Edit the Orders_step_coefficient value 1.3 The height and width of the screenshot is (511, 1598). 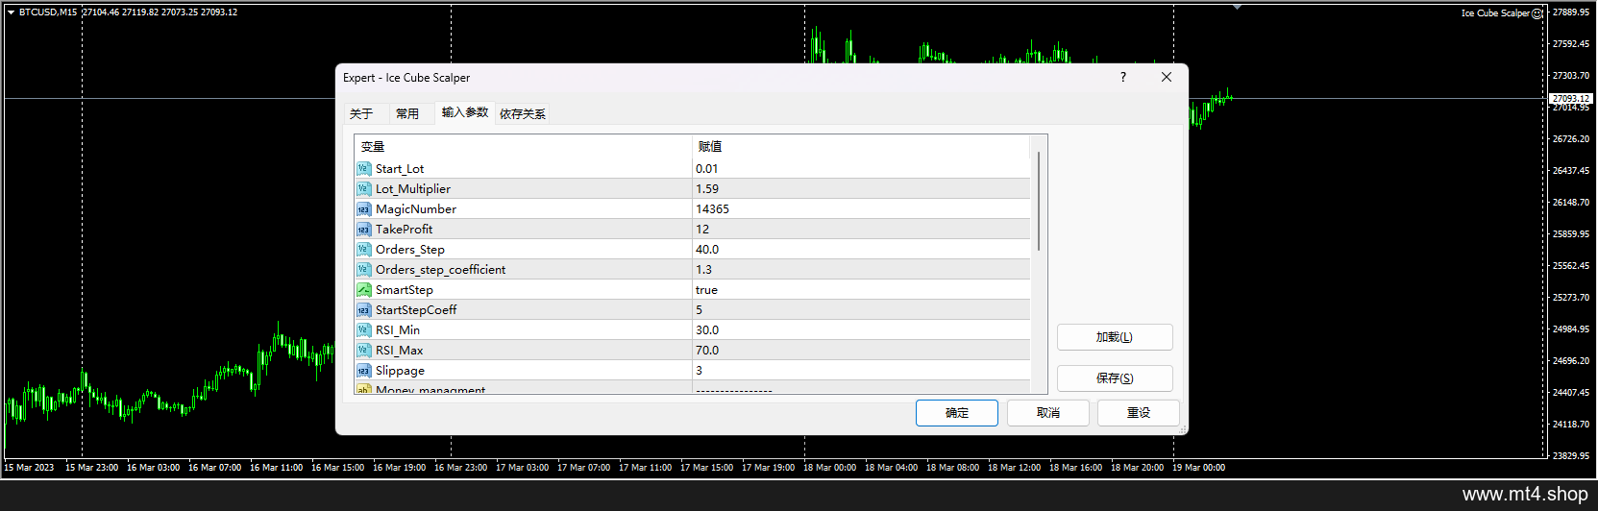tap(861, 270)
